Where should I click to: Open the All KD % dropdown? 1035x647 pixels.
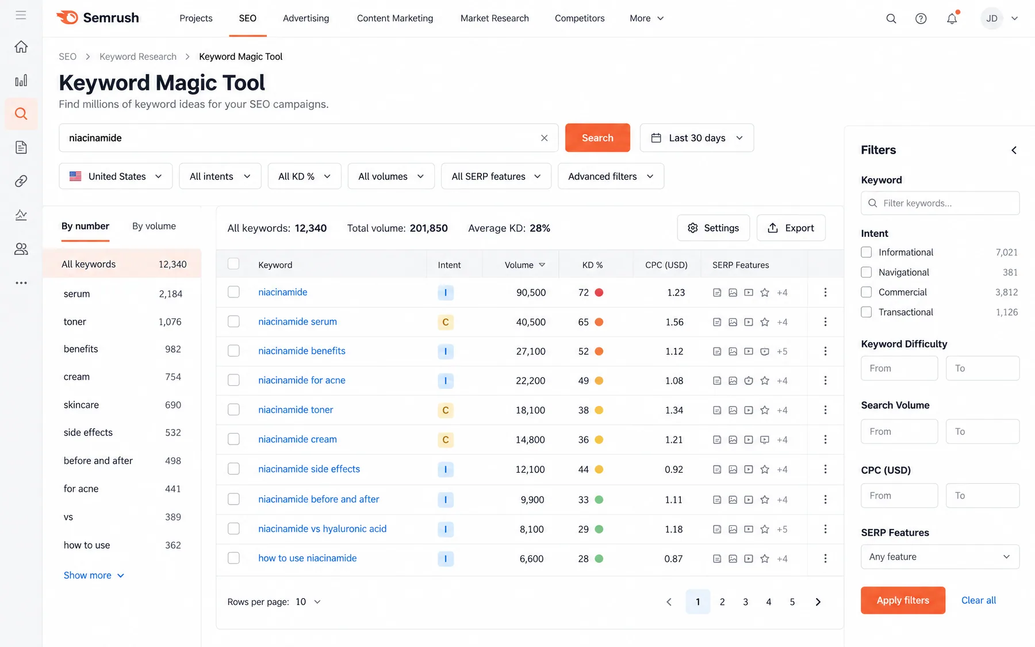[305, 176]
